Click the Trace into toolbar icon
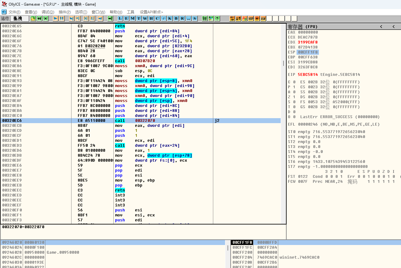 pos(86,18)
